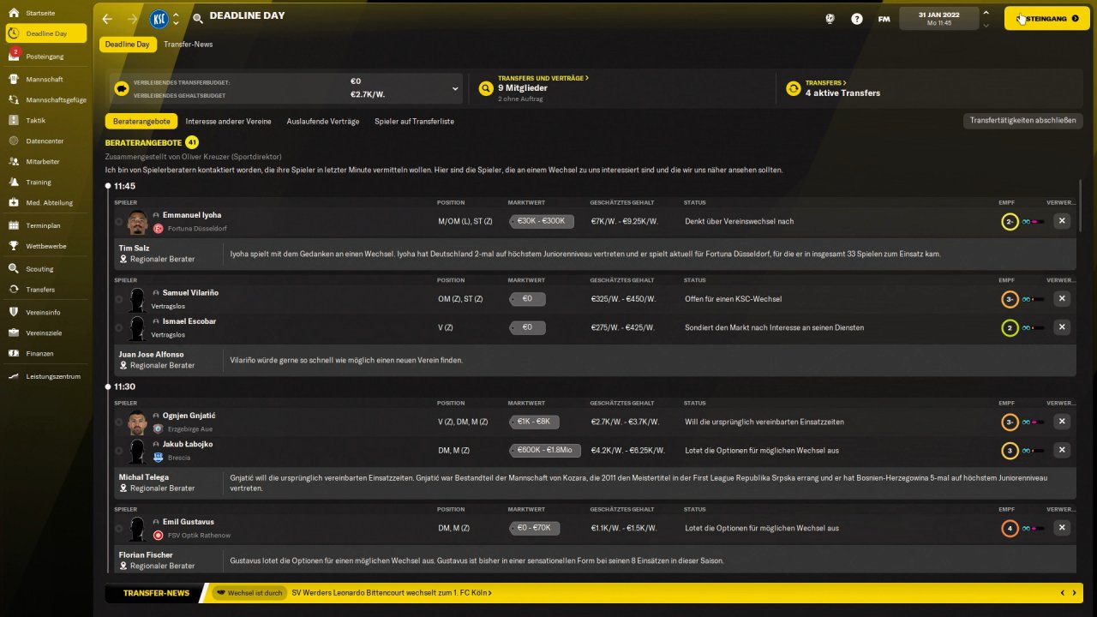Click the KSC club badge
The height and width of the screenshot is (617, 1097).
click(x=159, y=19)
